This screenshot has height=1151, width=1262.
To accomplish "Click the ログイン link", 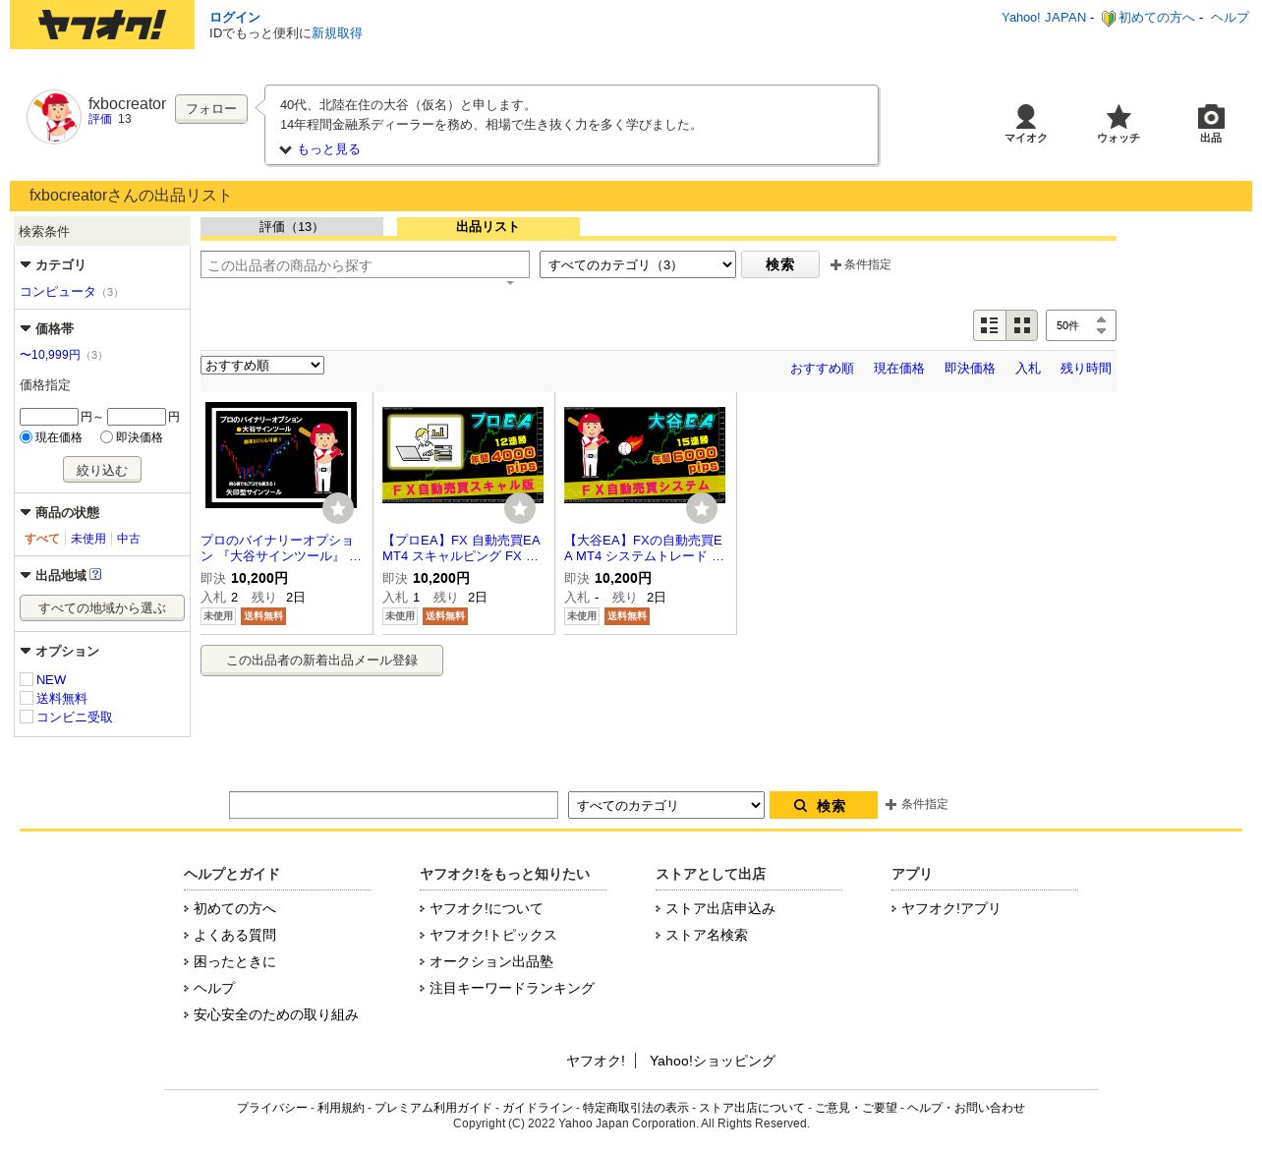I will (235, 17).
